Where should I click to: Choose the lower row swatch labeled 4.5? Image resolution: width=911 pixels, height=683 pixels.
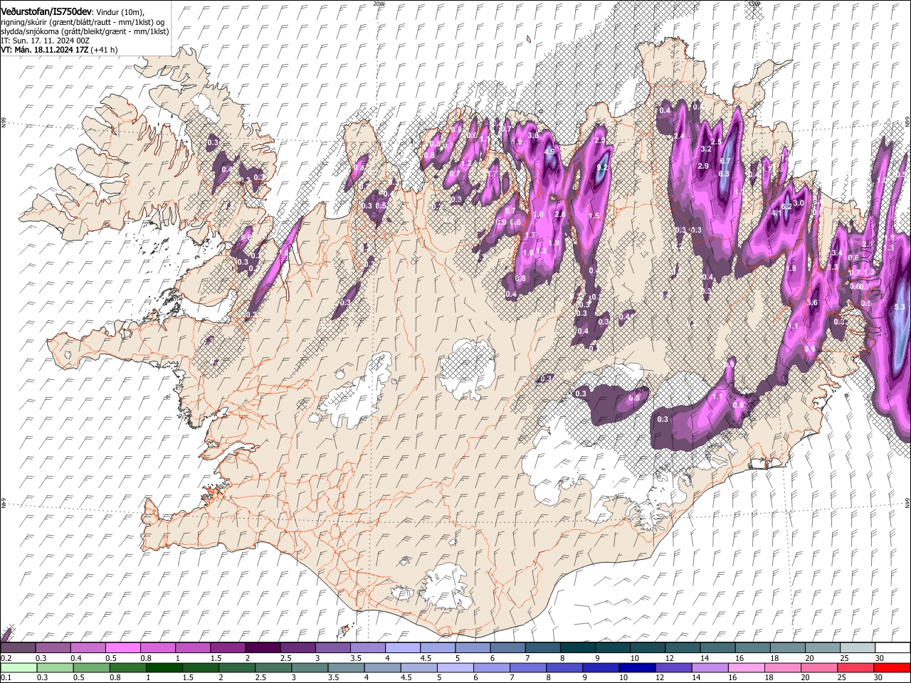(419, 668)
